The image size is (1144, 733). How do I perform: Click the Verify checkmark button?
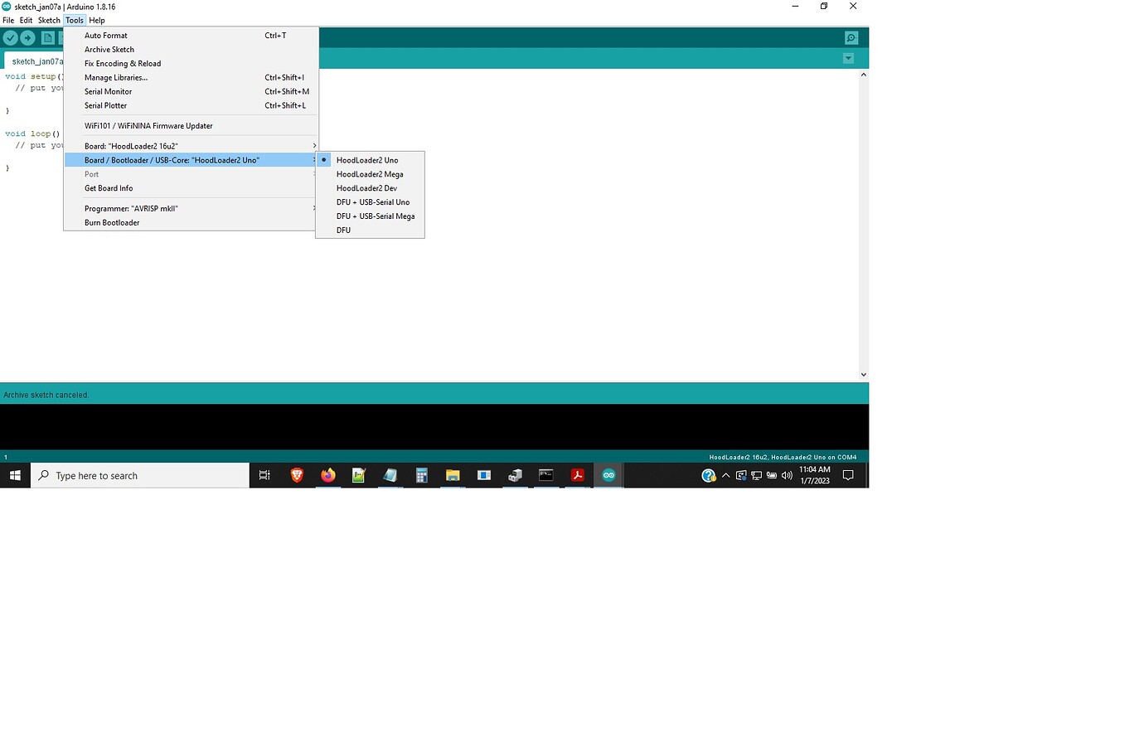[11, 37]
